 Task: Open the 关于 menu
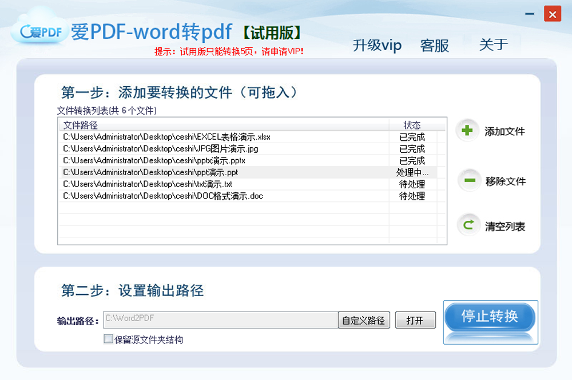tap(492, 46)
